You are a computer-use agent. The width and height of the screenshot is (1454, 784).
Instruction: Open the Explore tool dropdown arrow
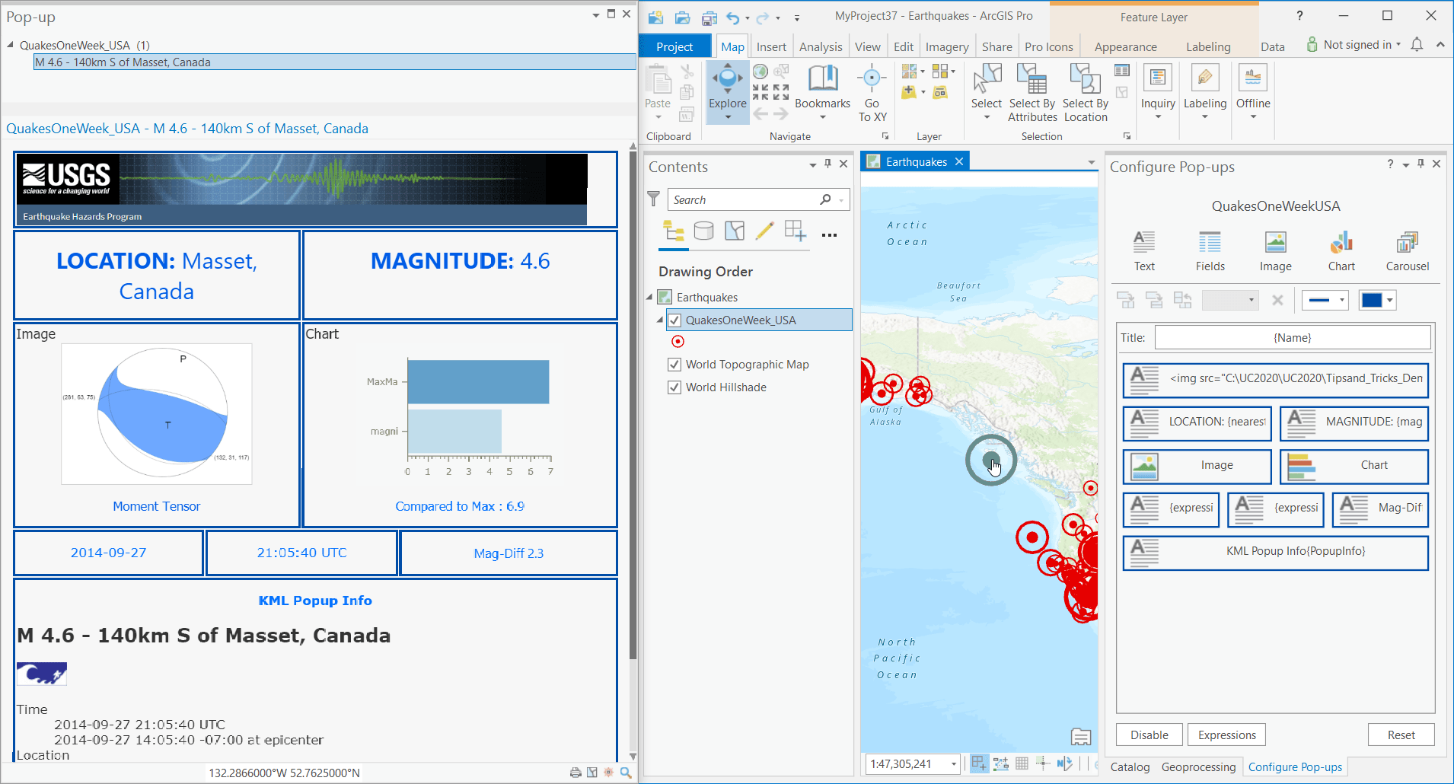(727, 116)
